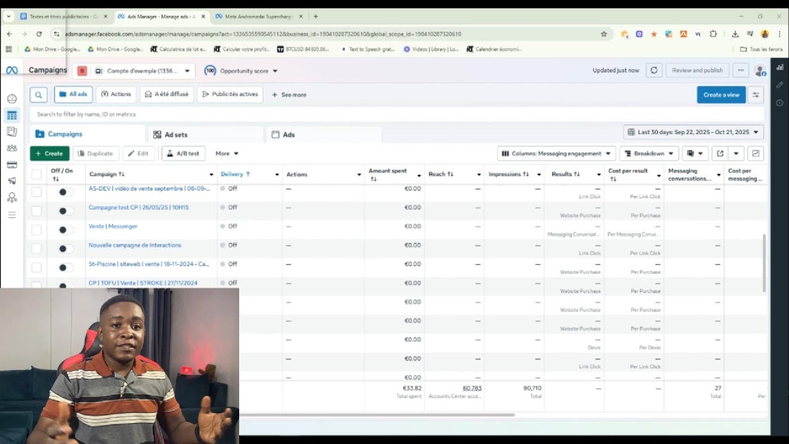
Task: Tick the checkbox for Campagne test CP row
Action: [36, 211]
